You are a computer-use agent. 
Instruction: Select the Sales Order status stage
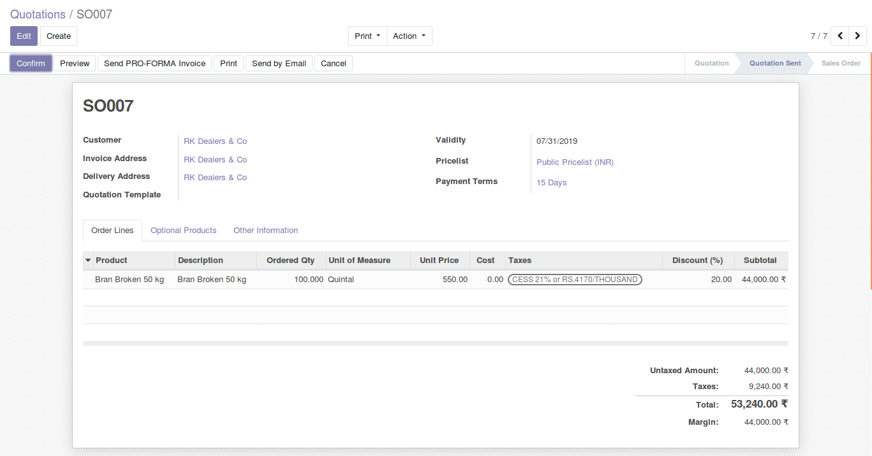[x=841, y=64]
